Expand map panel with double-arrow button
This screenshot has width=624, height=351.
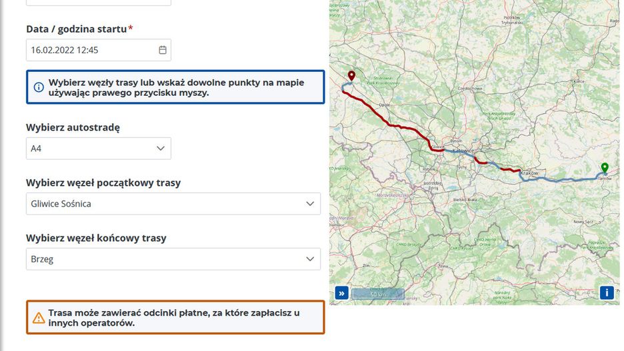click(341, 293)
